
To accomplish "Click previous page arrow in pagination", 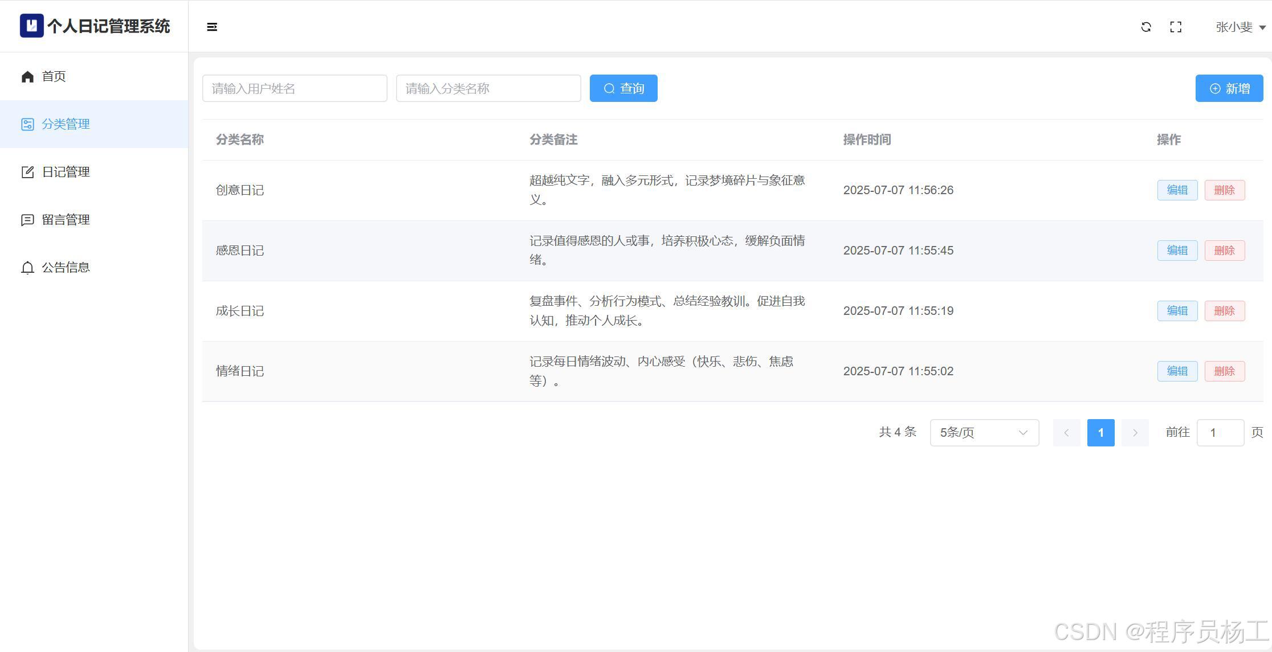I will click(x=1066, y=433).
